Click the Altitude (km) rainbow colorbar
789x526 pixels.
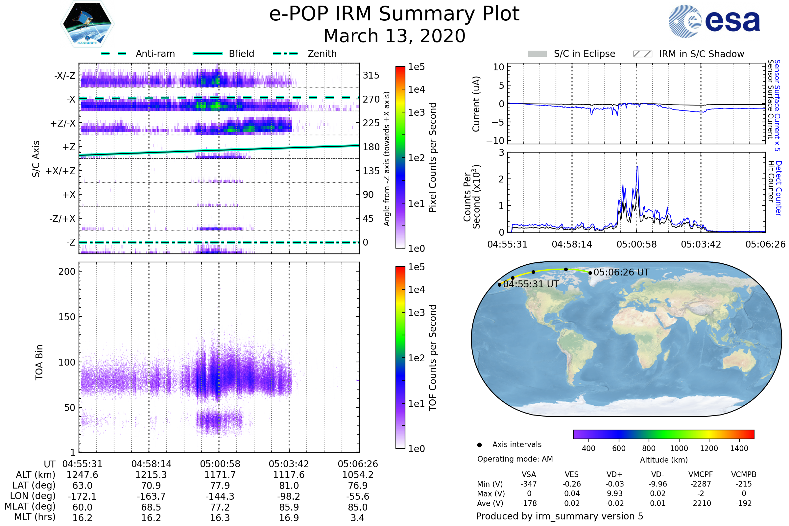click(x=663, y=434)
